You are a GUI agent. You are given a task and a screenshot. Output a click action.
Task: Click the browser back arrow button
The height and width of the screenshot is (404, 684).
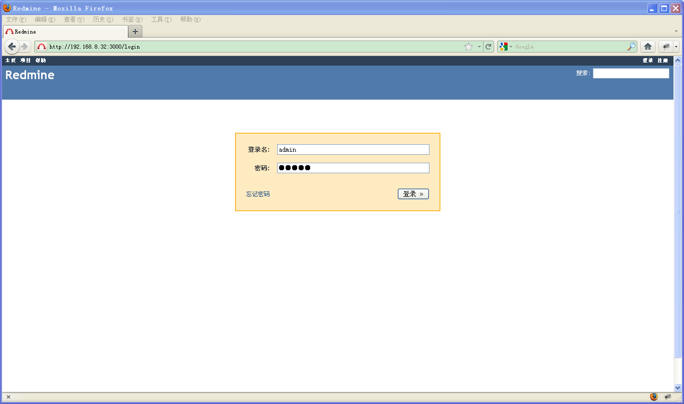(12, 47)
